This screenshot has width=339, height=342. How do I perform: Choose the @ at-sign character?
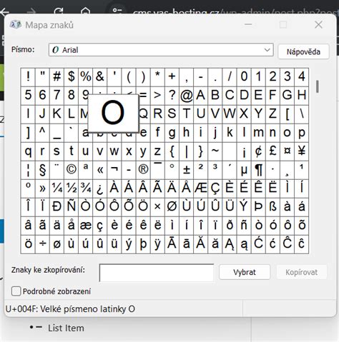tap(187, 96)
